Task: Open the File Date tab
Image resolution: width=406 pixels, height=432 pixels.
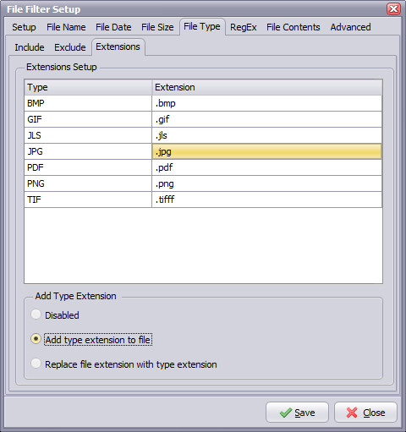Action: [x=113, y=27]
